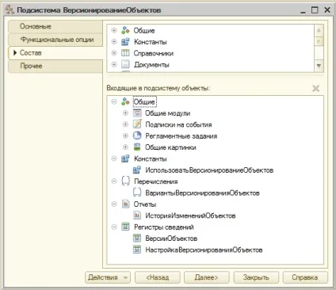
Task: Select Подписки на события row text
Action: (x=178, y=124)
